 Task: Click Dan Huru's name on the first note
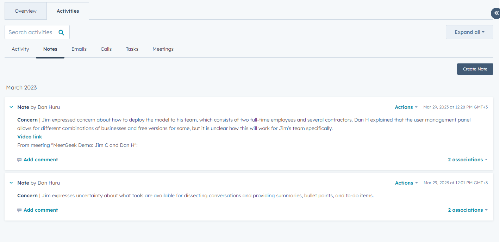(x=49, y=107)
